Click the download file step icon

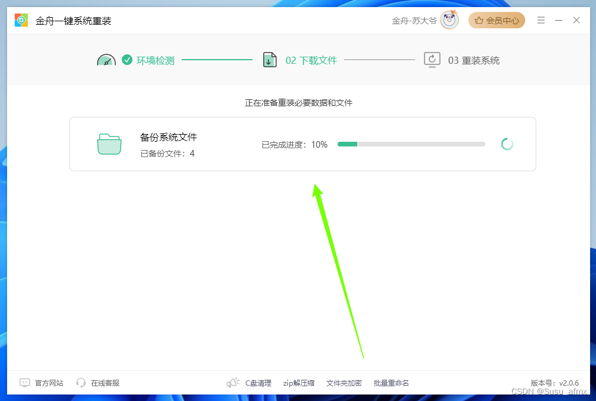[x=270, y=60]
